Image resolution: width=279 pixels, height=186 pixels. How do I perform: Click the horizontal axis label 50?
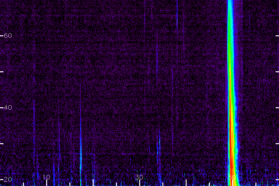tap(232, 177)
